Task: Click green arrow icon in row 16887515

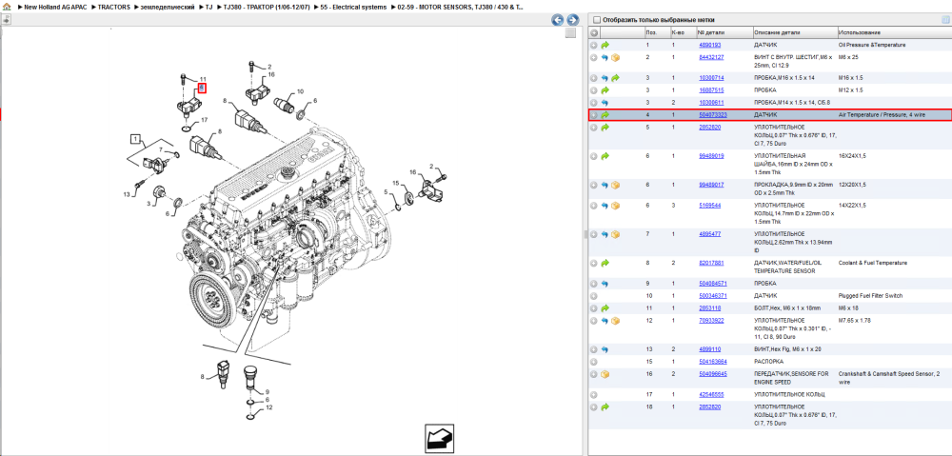Action: pos(605,89)
